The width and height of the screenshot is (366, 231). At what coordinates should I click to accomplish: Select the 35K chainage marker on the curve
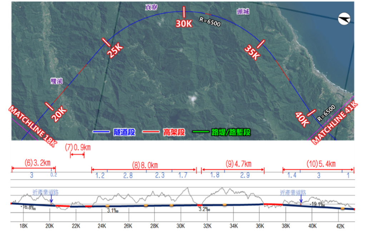[x=252, y=53]
